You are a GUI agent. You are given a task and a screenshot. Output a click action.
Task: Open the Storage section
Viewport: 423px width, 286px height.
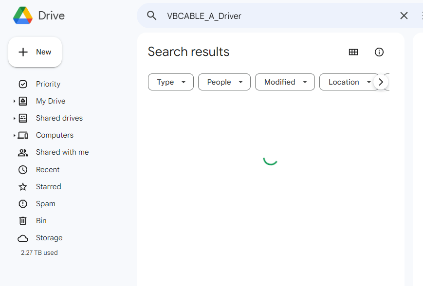coord(49,238)
